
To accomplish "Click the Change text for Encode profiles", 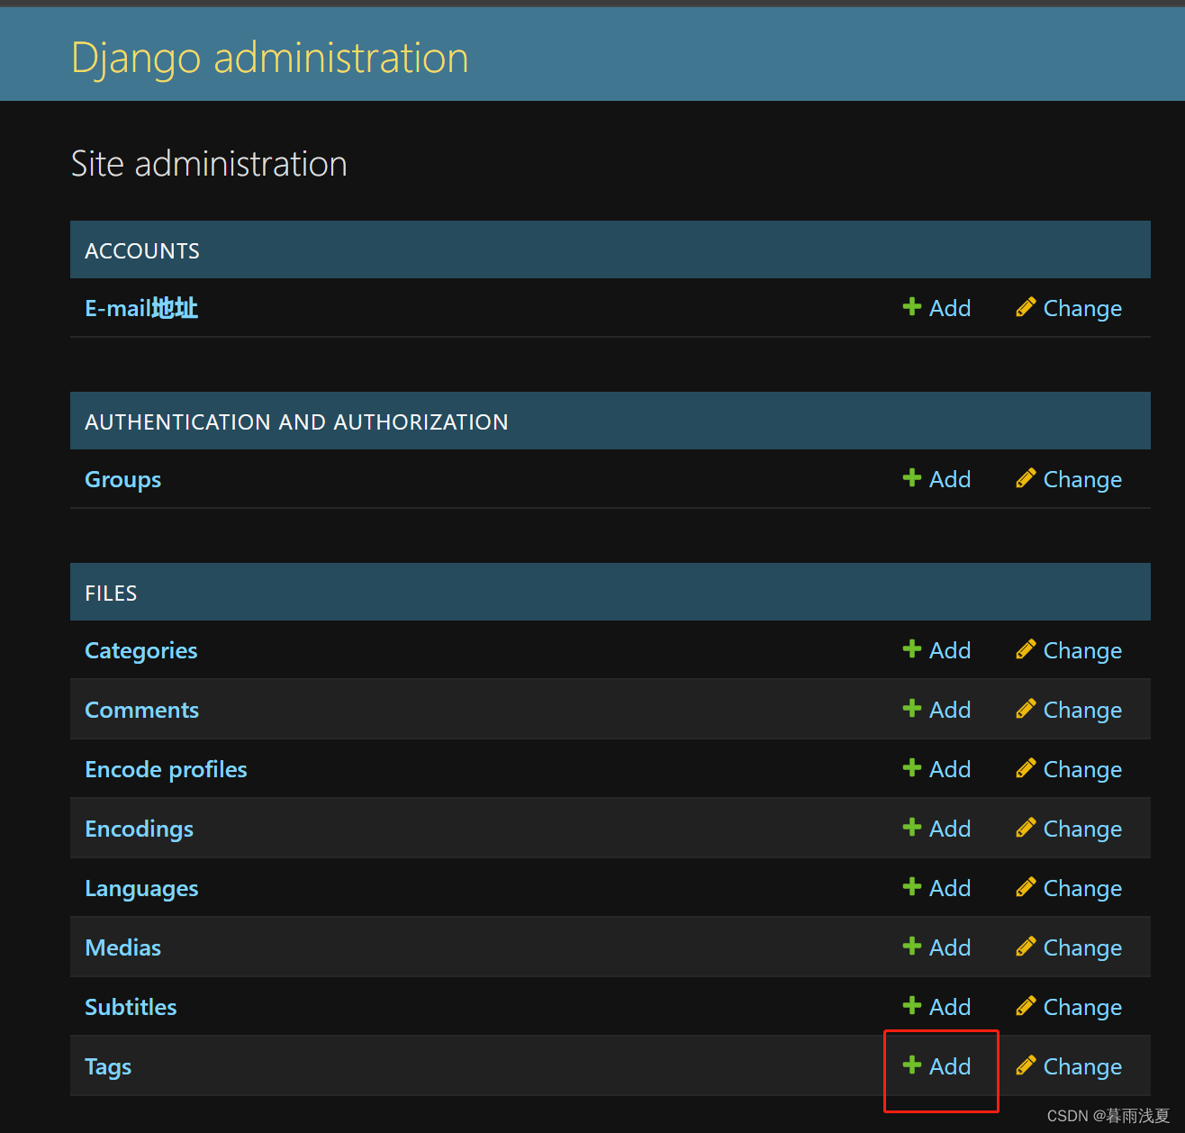I will tap(1082, 769).
